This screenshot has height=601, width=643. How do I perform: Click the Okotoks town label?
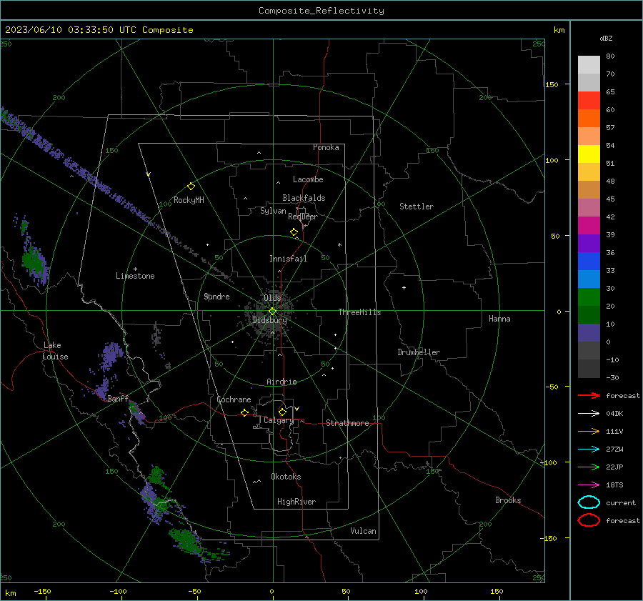(x=286, y=477)
